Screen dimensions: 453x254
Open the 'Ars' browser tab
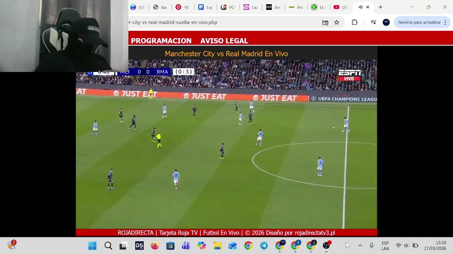tap(273, 7)
